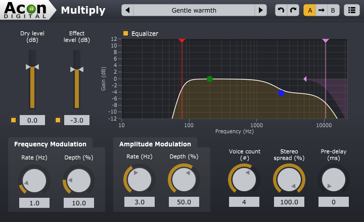Image resolution: width=364 pixels, height=222 pixels.
Task: Switch to the B settings slot
Action: point(333,10)
